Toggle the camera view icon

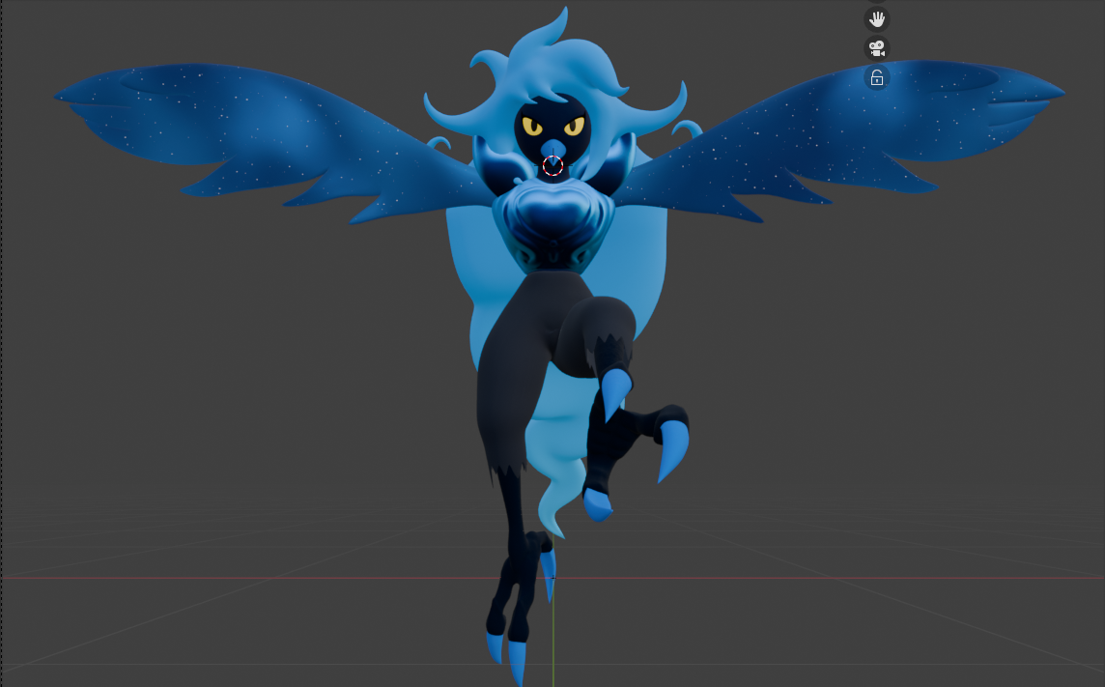pyautogui.click(x=877, y=48)
